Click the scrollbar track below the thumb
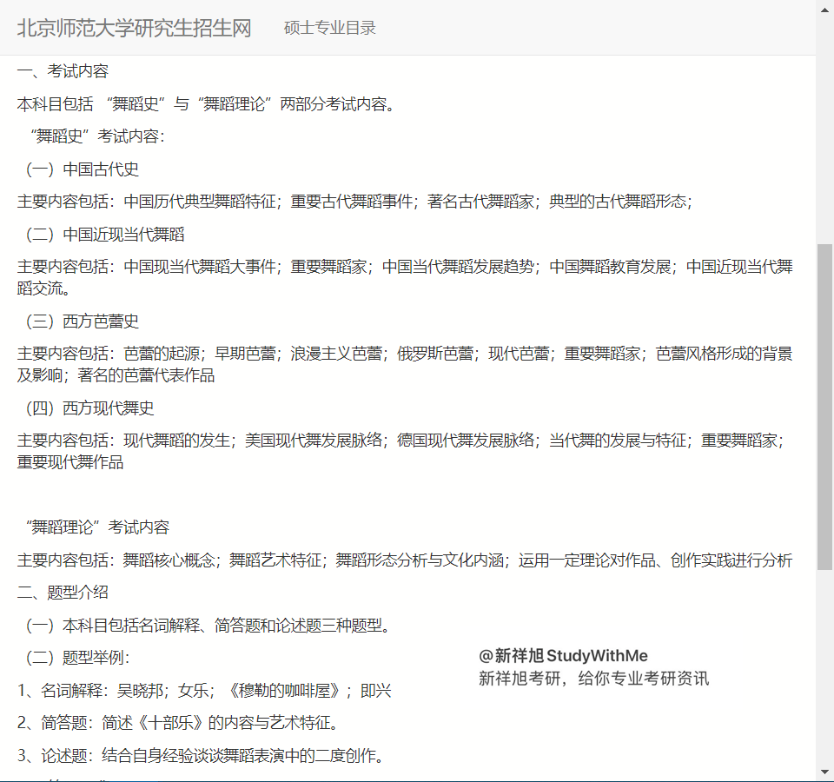Image resolution: width=834 pixels, height=782 pixels. [x=824, y=669]
